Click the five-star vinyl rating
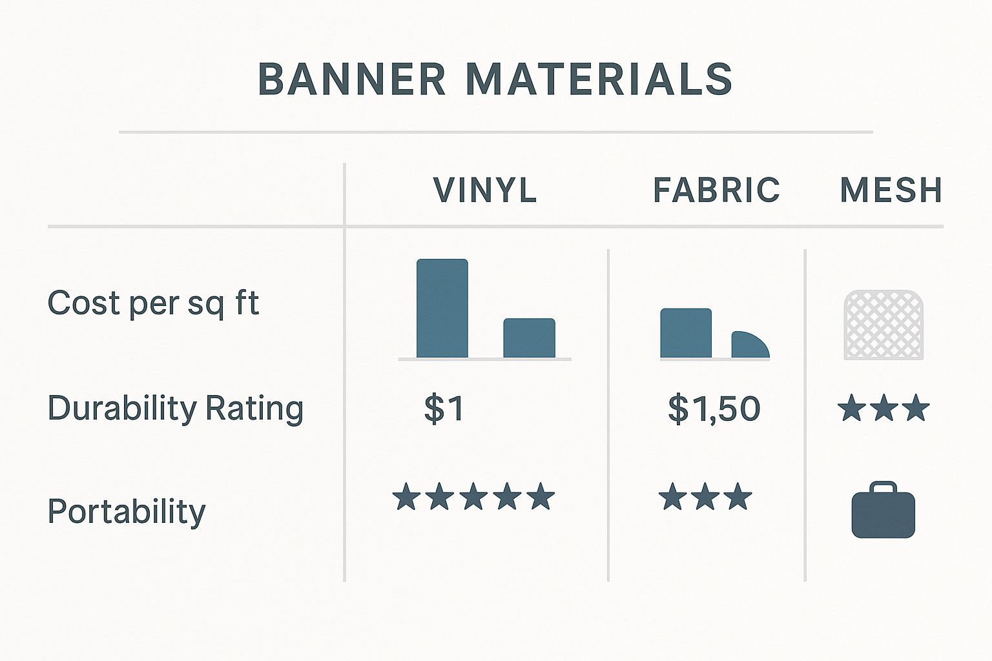This screenshot has height=661, width=992. [473, 497]
